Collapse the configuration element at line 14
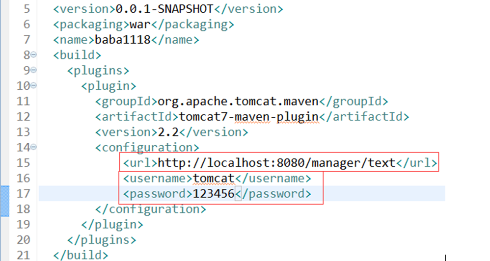490x261 pixels. point(33,147)
